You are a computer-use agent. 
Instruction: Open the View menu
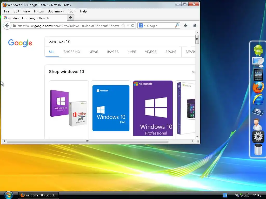click(26, 11)
